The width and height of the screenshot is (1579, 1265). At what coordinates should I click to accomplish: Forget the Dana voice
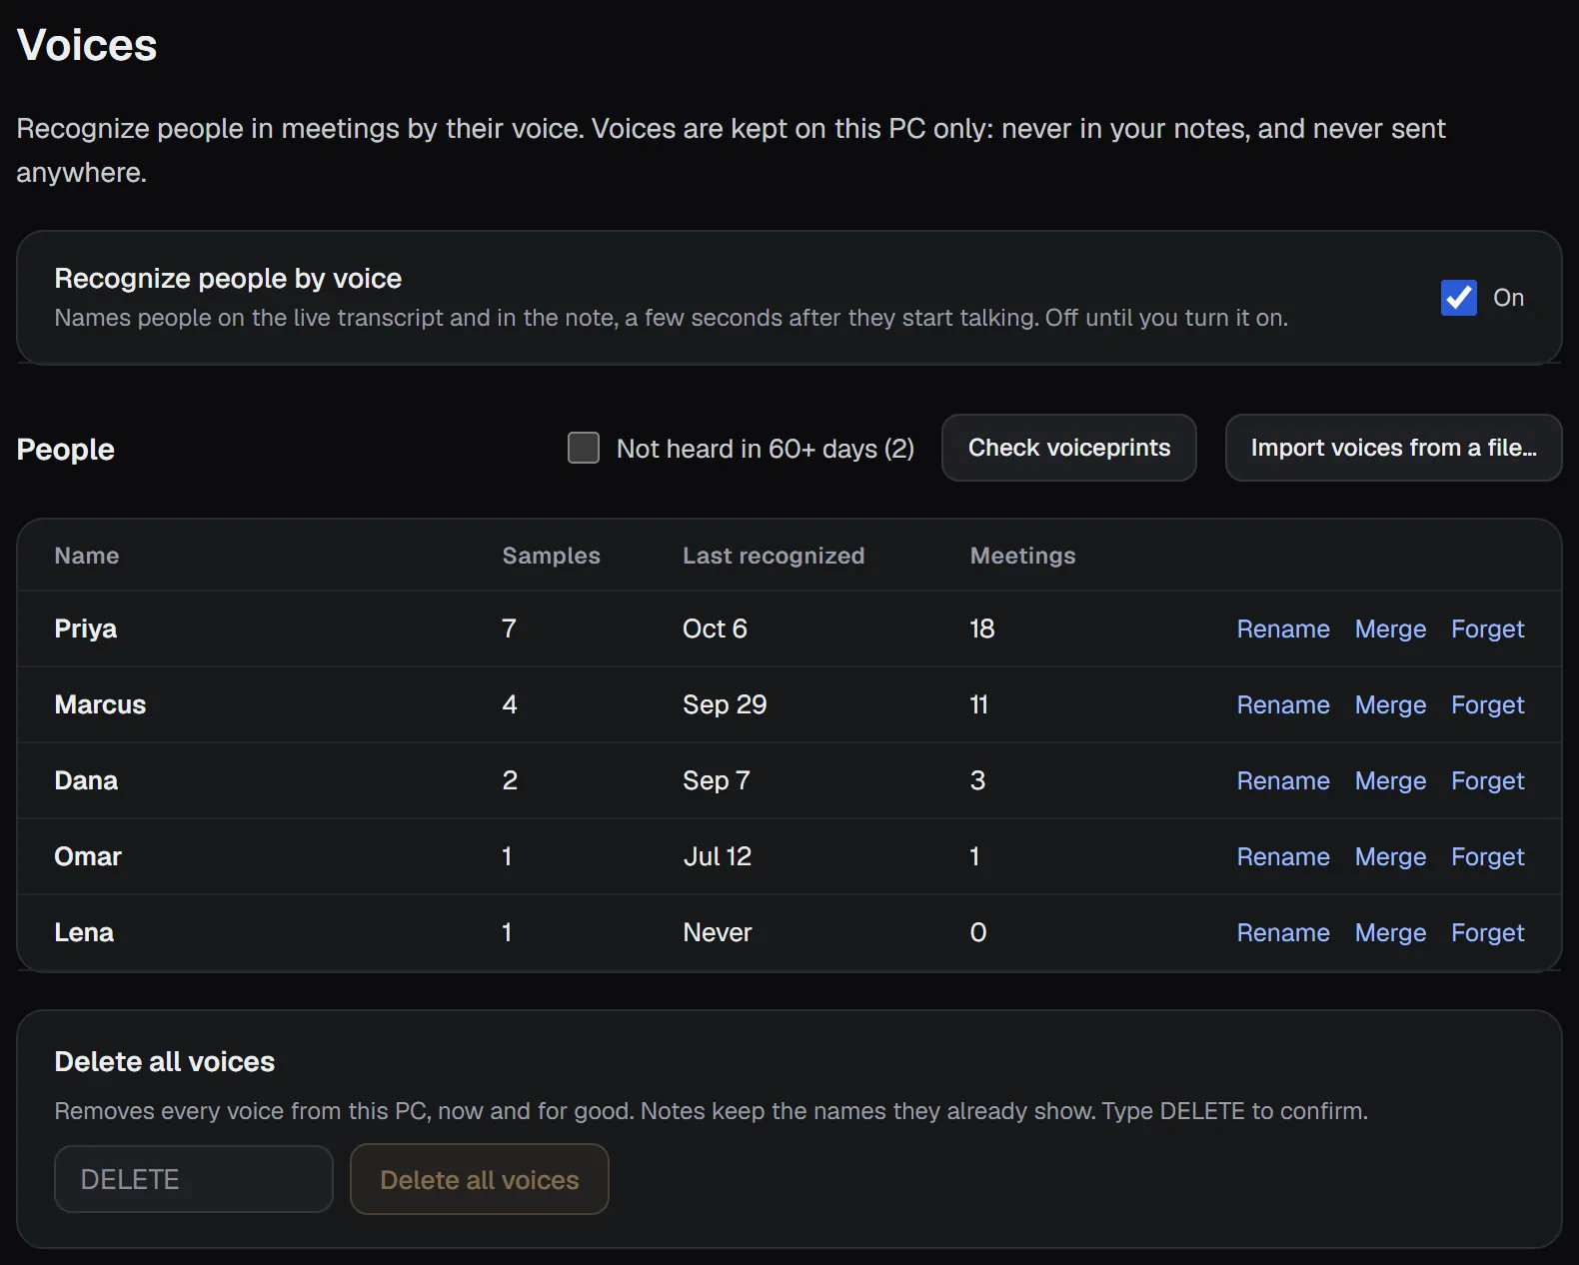pyautogui.click(x=1488, y=780)
